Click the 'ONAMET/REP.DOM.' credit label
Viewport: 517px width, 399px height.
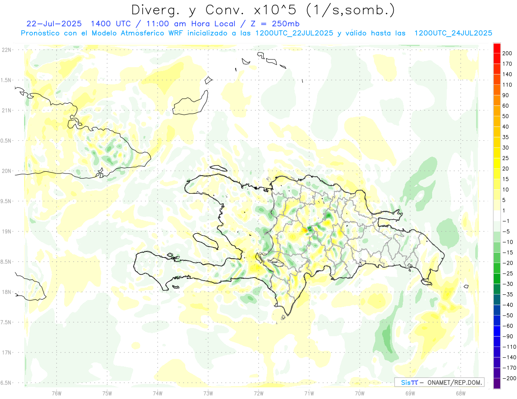[454, 382]
